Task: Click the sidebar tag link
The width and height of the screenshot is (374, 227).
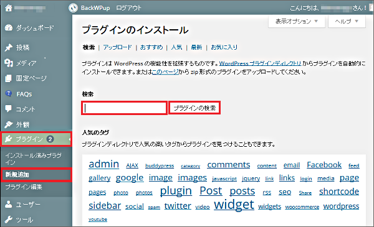Action: click(105, 205)
